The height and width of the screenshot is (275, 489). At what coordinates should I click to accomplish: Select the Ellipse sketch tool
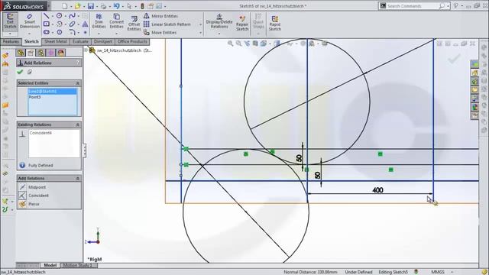[72, 24]
